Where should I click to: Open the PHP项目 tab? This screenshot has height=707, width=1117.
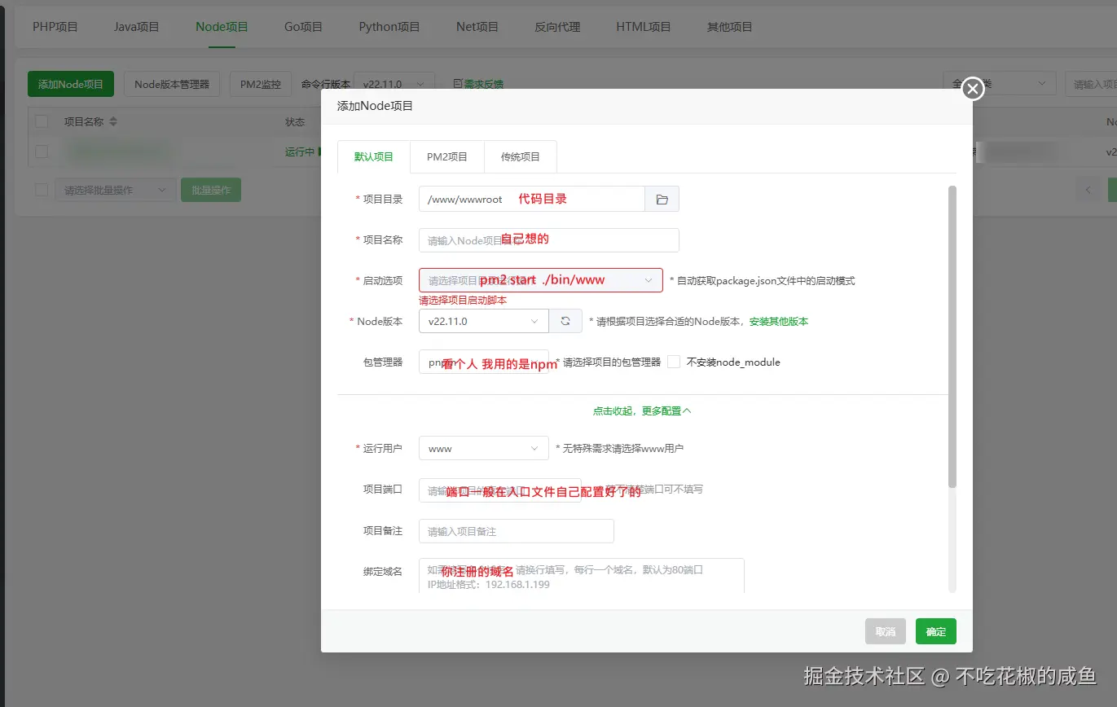click(55, 27)
